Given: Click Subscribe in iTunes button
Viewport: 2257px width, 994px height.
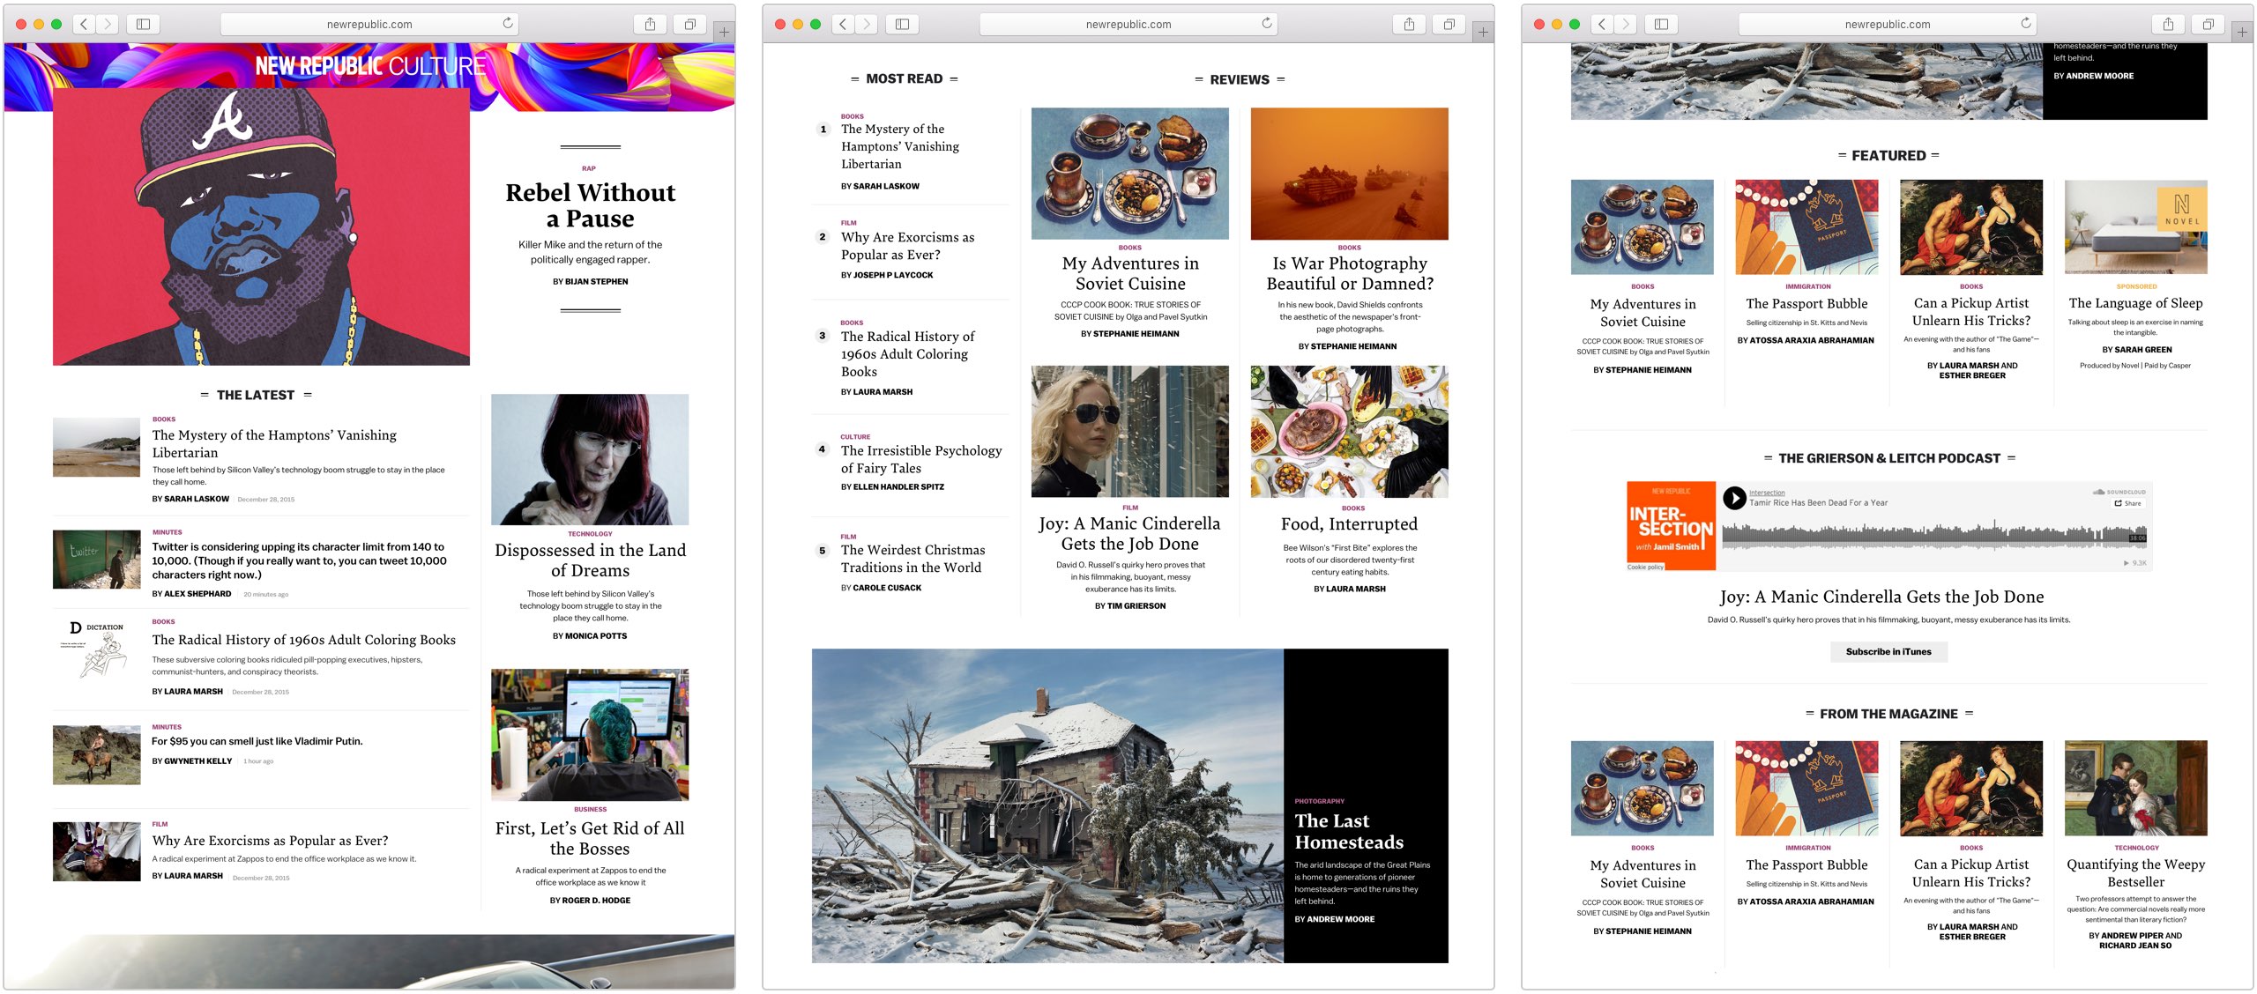Looking at the screenshot, I should click(x=1888, y=651).
